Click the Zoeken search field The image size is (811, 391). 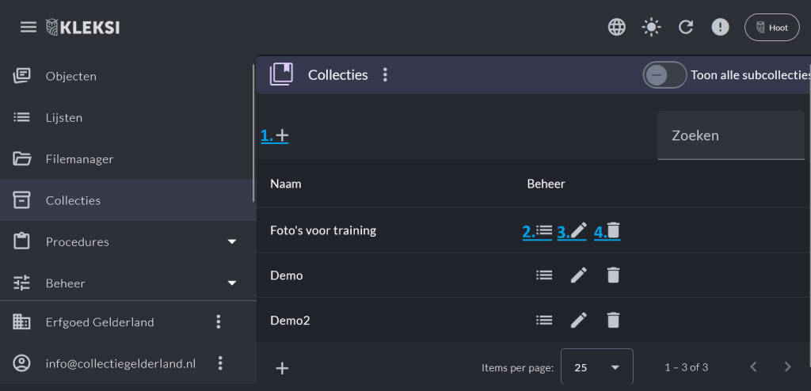[731, 135]
